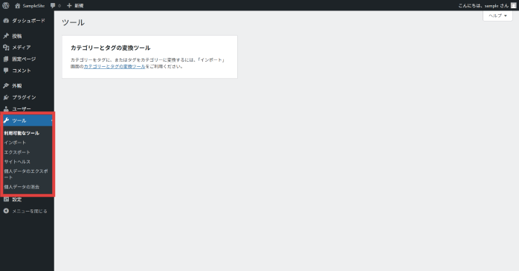Screen dimensions: 519x271
Task: Open the SampleSite home icon
Action: (x=18, y=6)
